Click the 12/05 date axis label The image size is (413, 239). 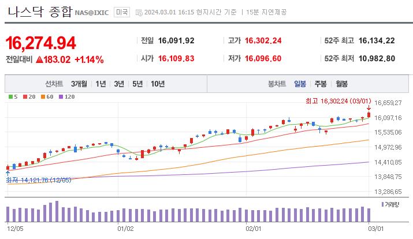tap(15, 229)
